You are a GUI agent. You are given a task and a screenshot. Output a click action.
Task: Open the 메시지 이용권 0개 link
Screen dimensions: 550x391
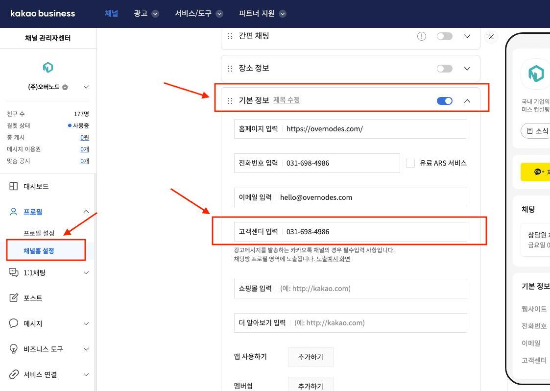coord(85,149)
